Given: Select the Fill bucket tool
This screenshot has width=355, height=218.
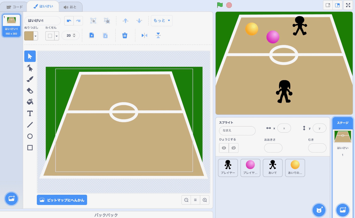Looking at the screenshot, I should (x=30, y=102).
